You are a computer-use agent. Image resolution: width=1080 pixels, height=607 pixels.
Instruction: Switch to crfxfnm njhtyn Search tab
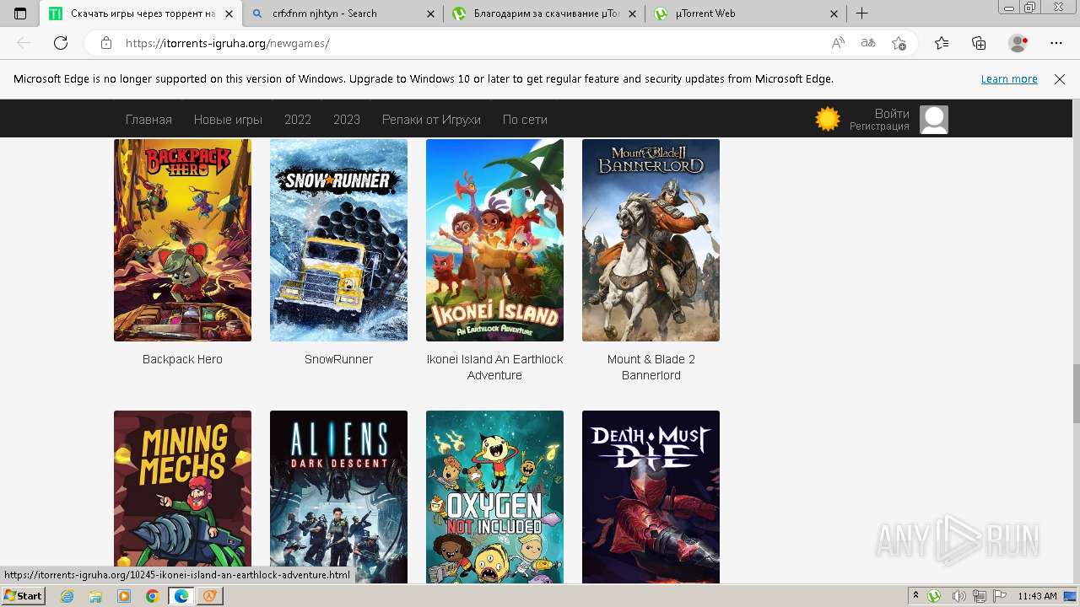pos(344,13)
